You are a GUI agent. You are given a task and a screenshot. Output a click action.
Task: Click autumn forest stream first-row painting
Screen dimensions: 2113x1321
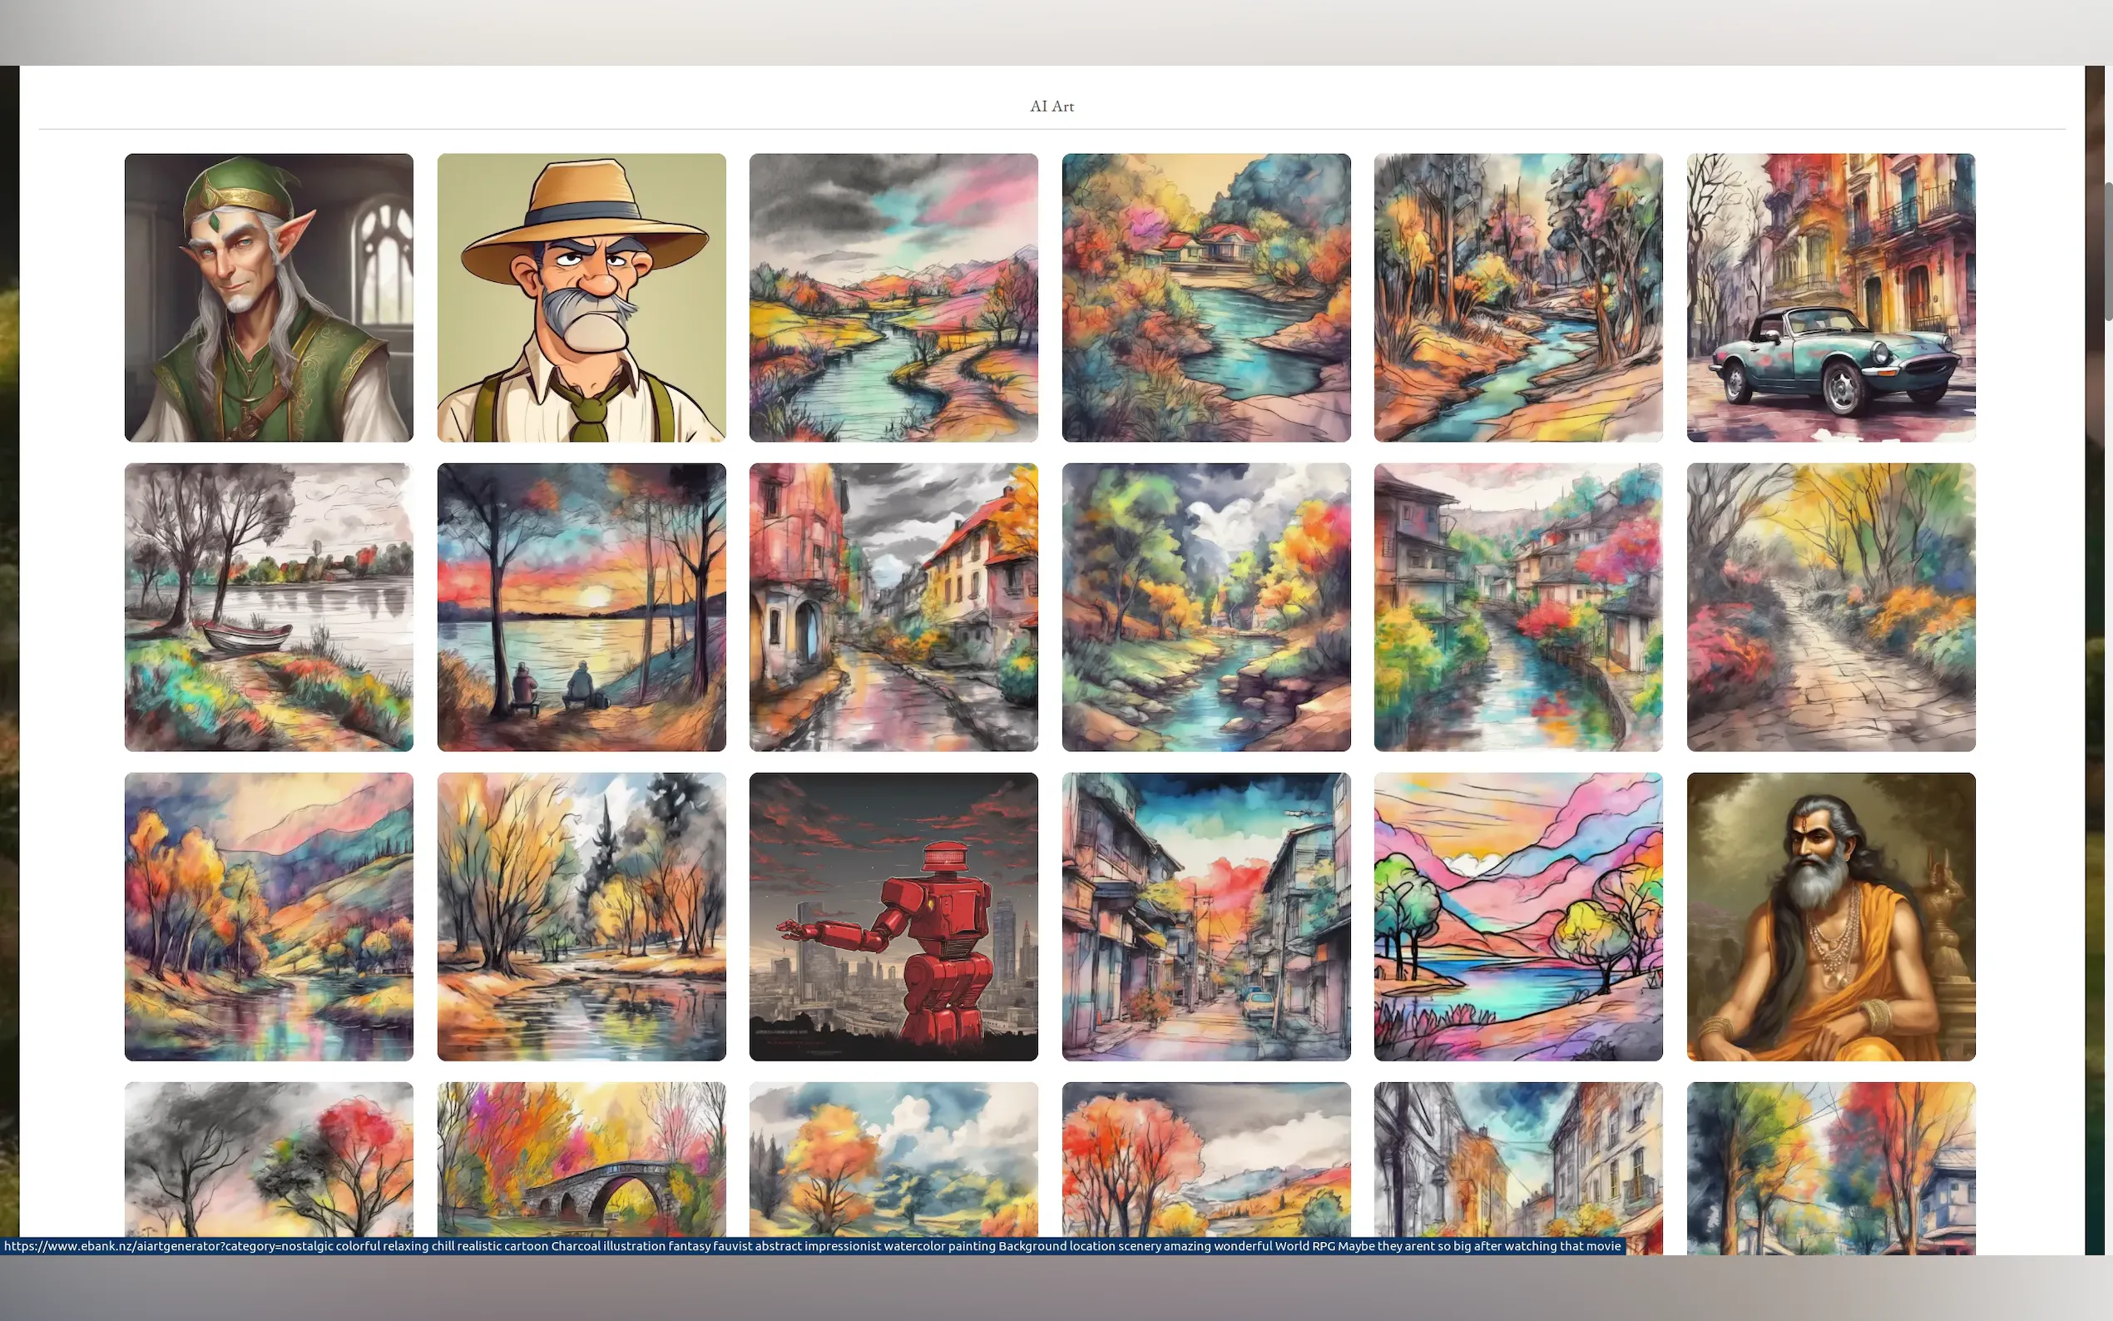click(x=1517, y=297)
